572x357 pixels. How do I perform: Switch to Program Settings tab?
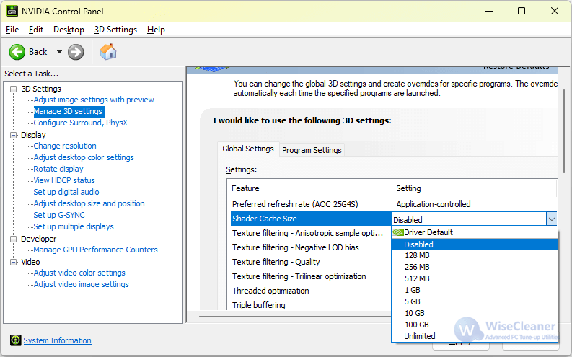point(312,150)
